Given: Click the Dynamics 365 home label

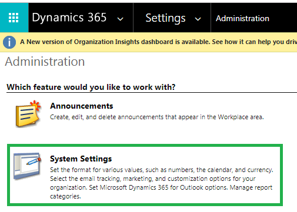Looking at the screenshot, I should (x=69, y=18).
